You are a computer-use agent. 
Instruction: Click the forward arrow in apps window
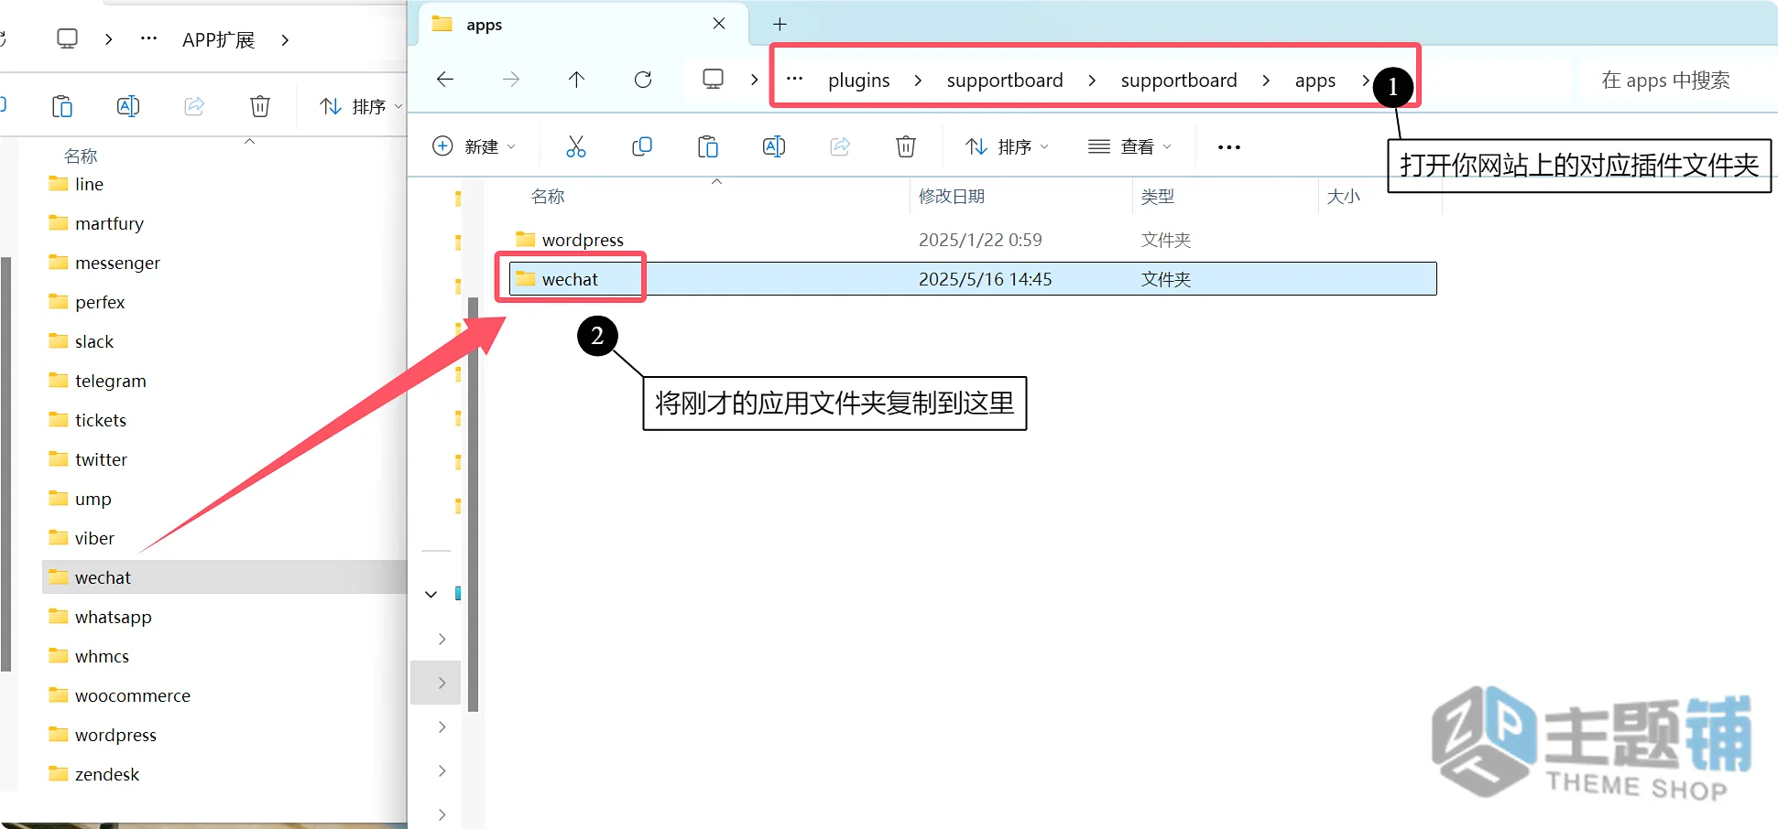pos(511,80)
